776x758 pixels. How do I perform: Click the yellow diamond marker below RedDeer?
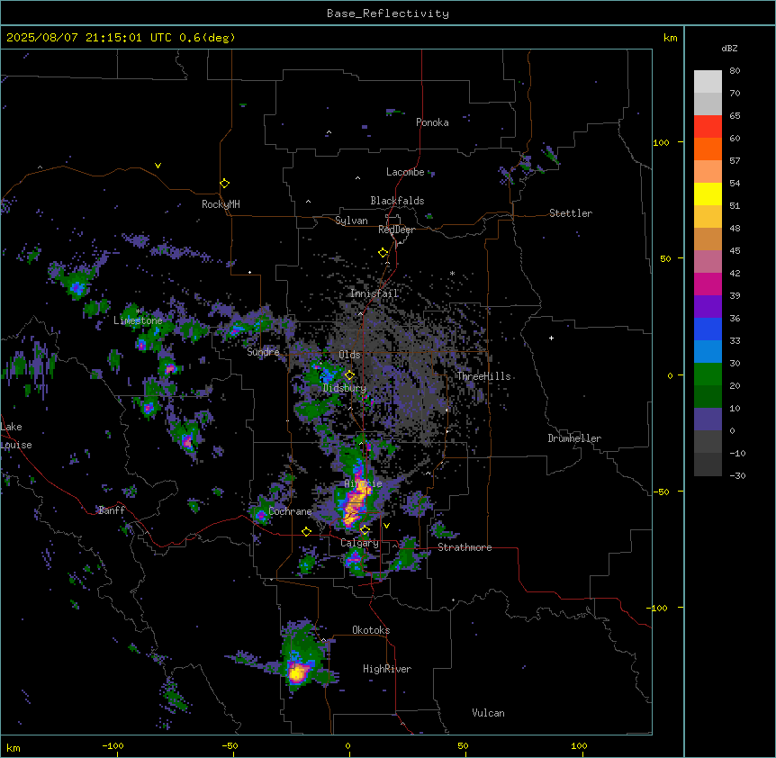383,253
